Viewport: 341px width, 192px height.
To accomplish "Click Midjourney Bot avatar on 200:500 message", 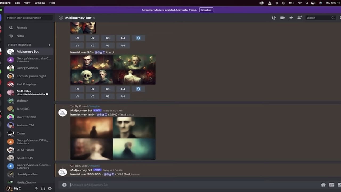I will click(x=63, y=172).
